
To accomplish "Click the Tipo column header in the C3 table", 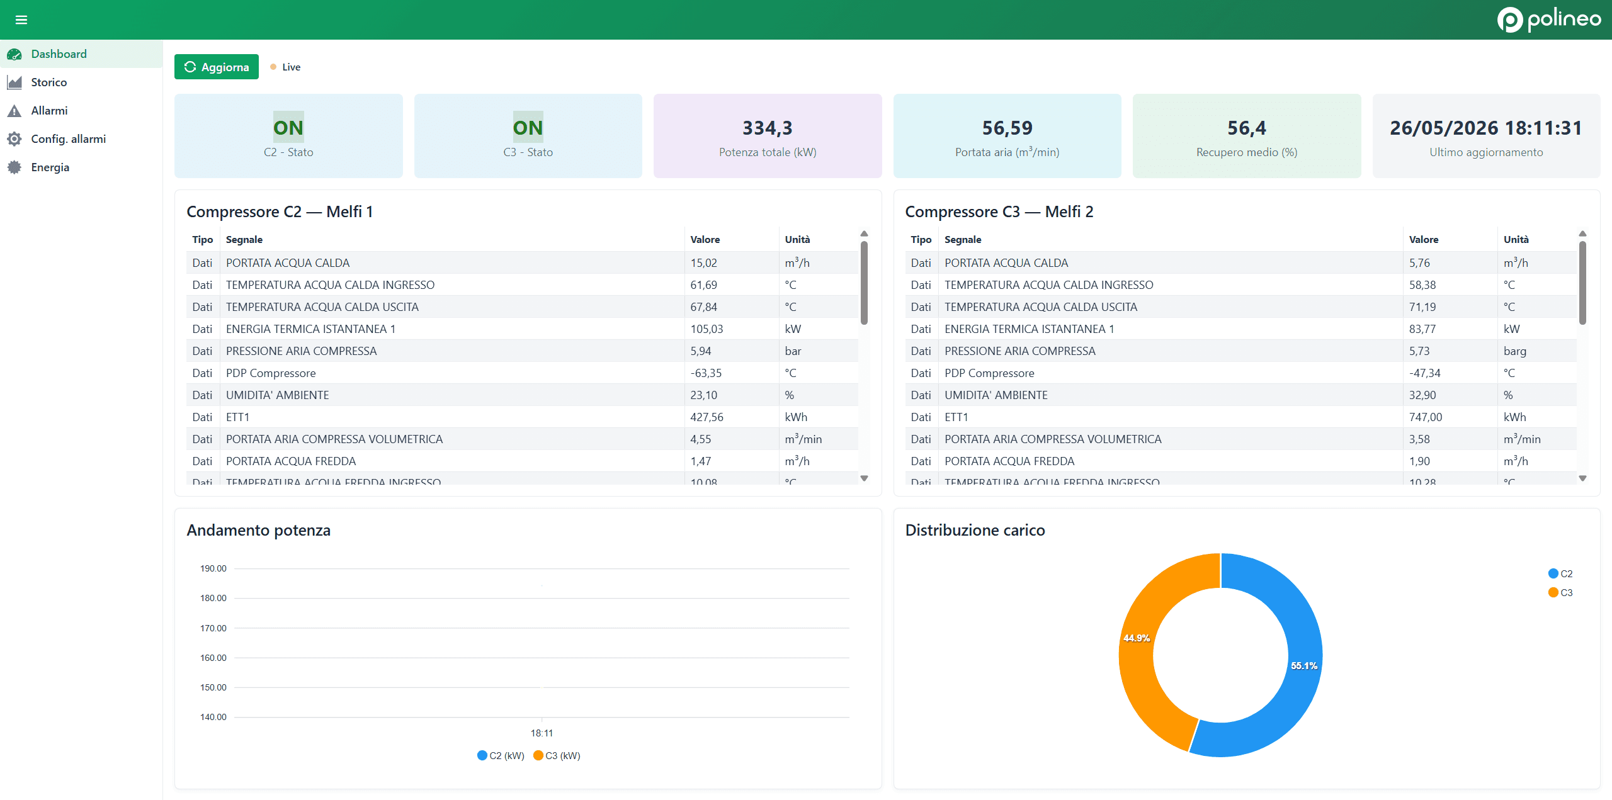I will [921, 240].
